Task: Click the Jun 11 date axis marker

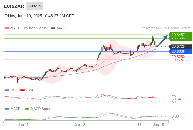Action: [23, 125]
